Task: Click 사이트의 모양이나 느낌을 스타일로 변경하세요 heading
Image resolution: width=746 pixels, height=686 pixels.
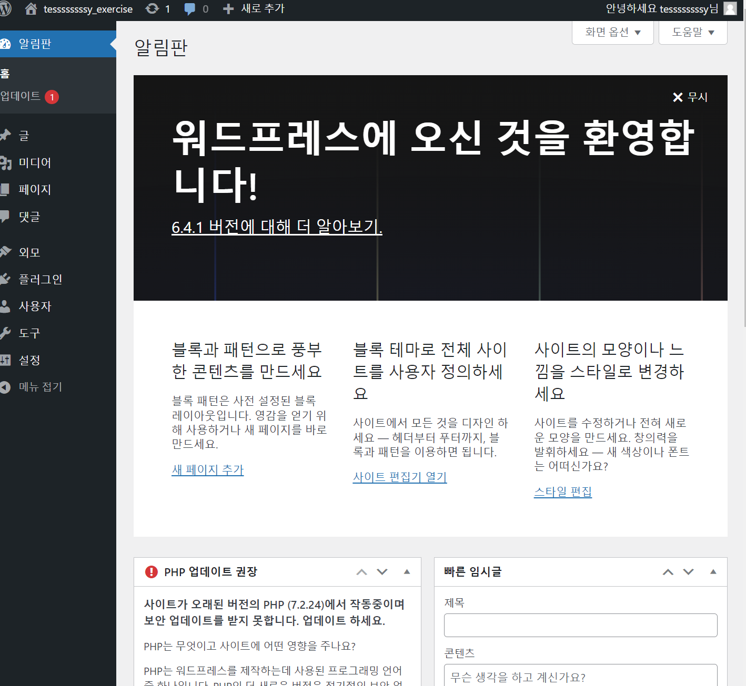Action: click(609, 371)
